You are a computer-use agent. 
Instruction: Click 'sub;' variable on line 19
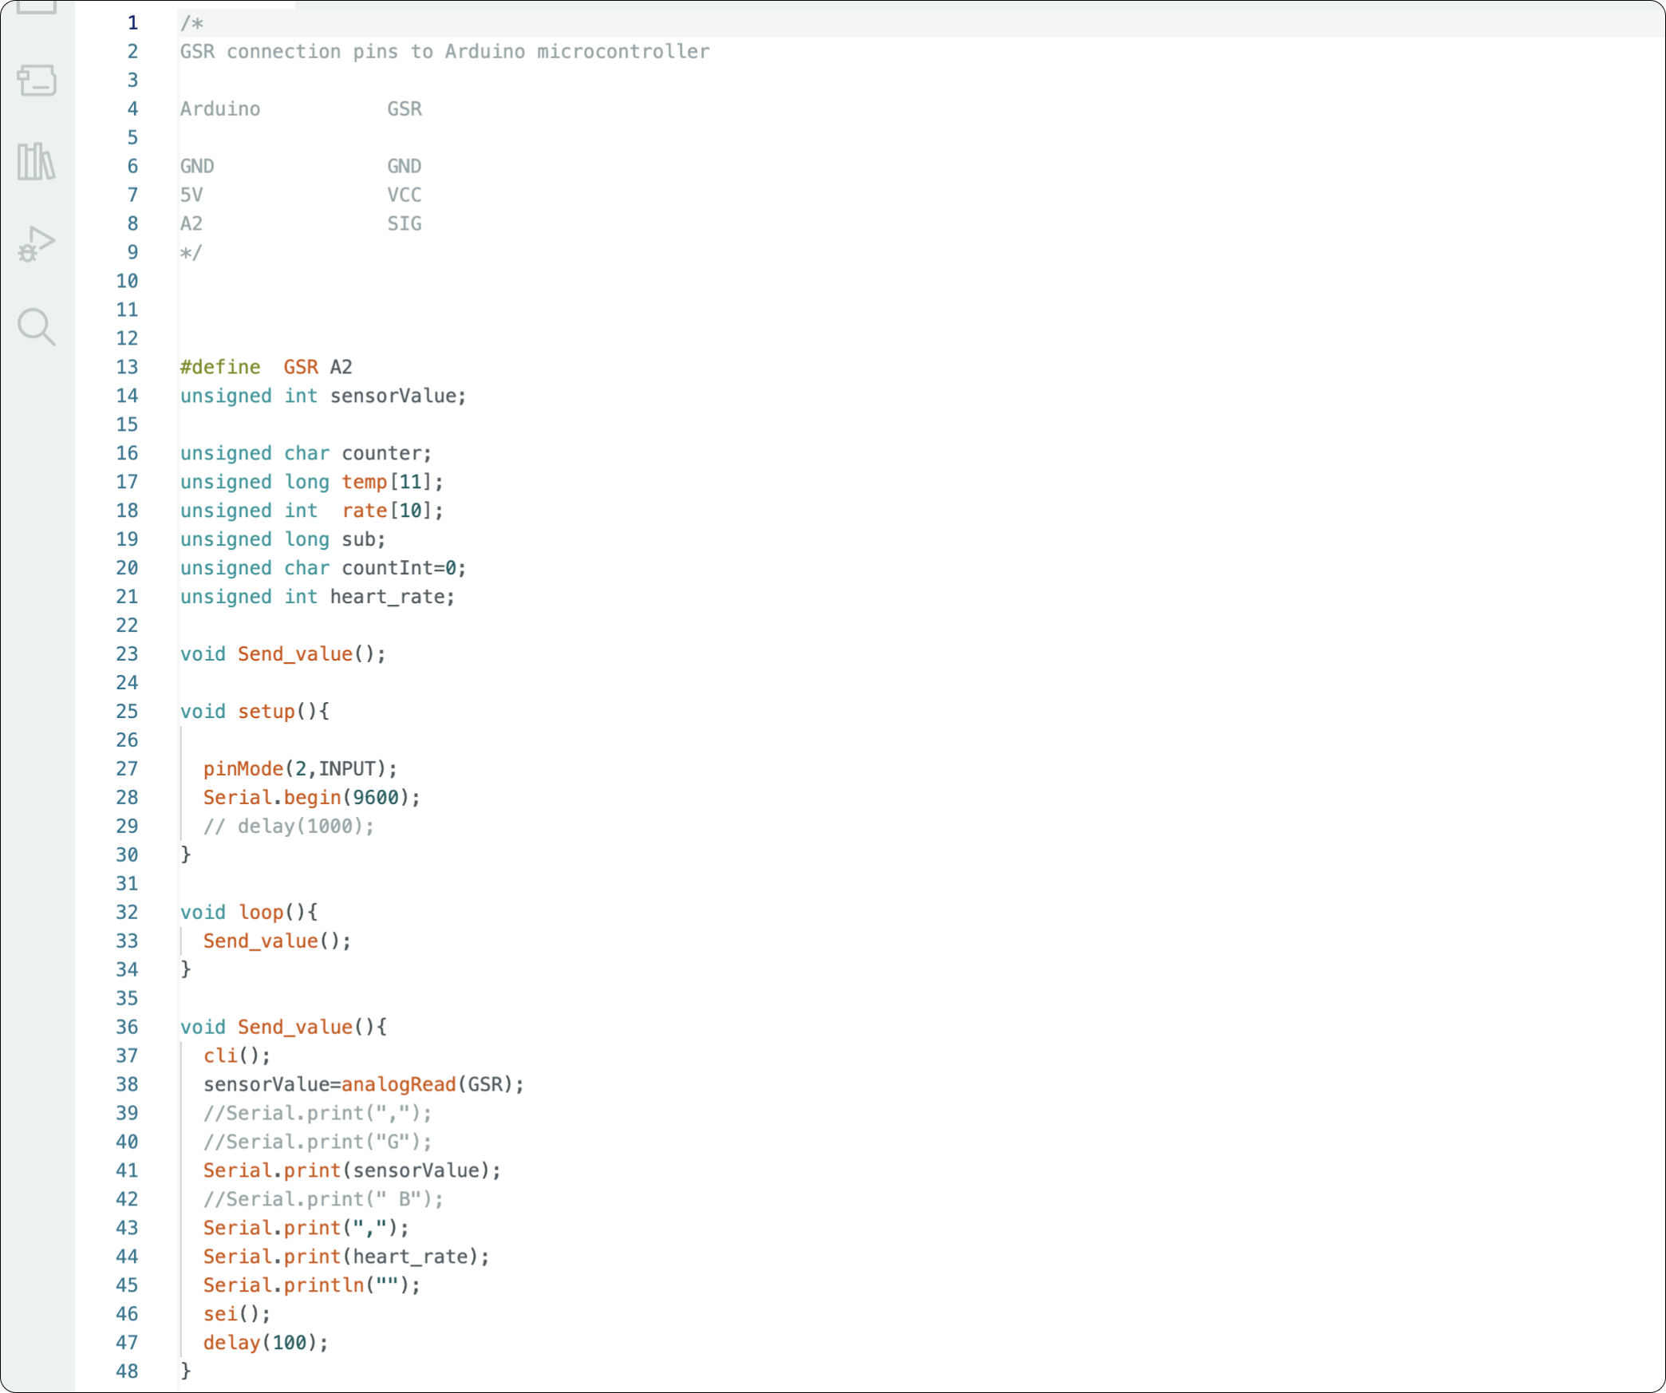(364, 539)
